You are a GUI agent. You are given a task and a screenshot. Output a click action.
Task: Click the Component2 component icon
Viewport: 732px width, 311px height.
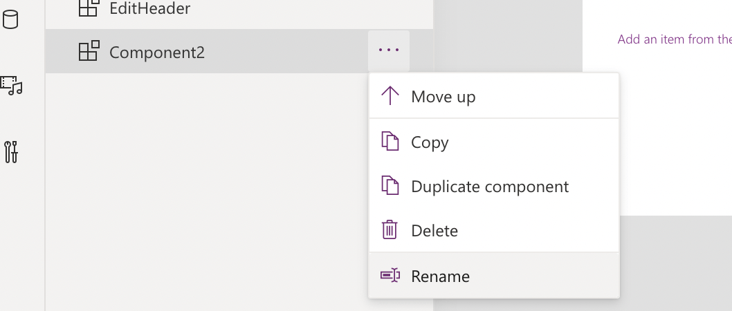pos(89,51)
